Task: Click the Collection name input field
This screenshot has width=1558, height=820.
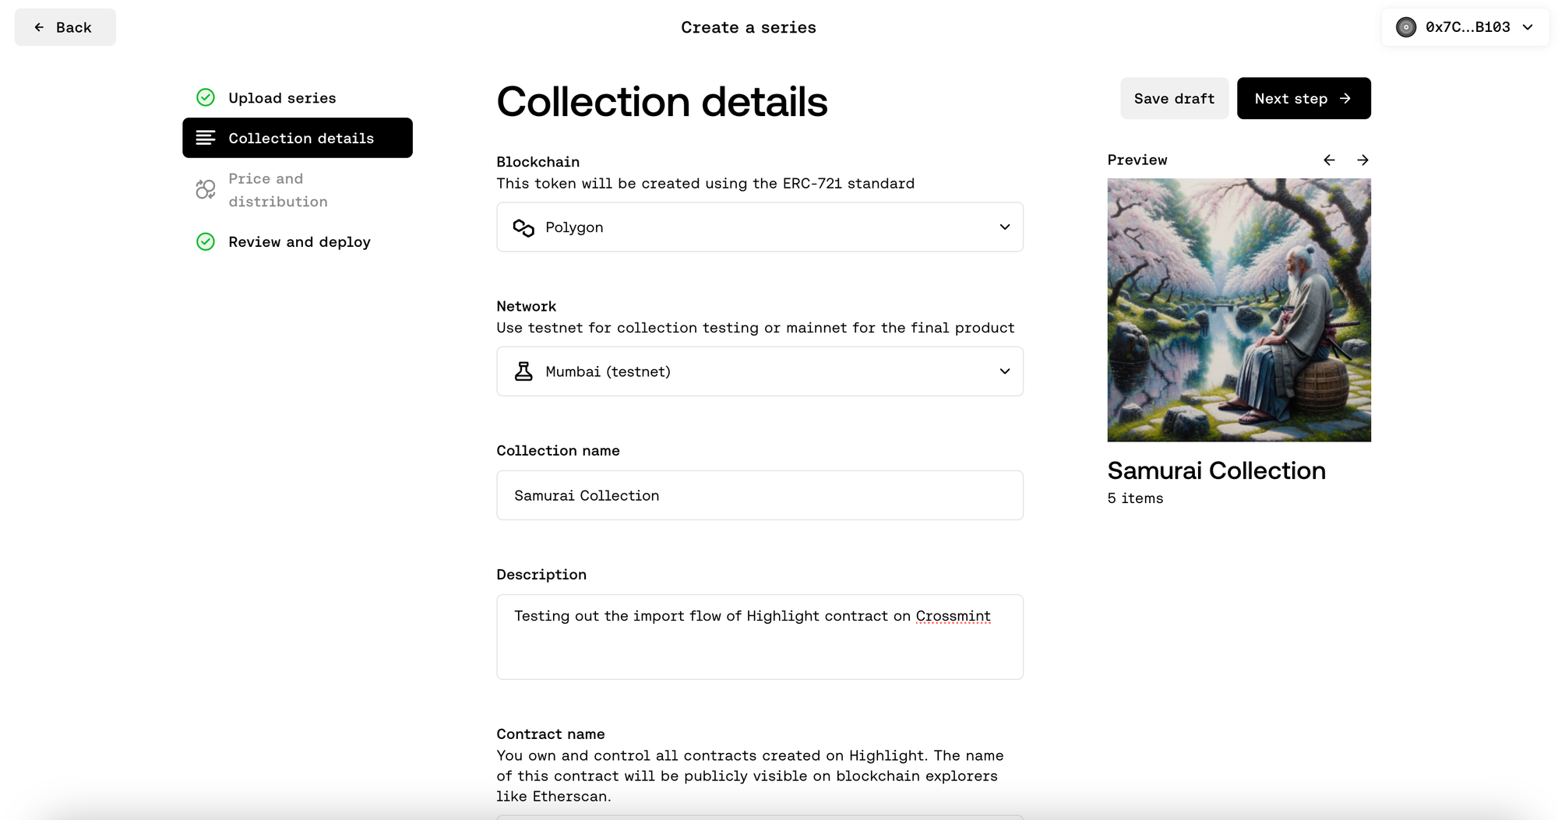Action: tap(760, 495)
